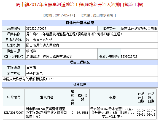Select the value 昆山市周市水利站
This screenshot has height=120, width=159.
coord(39,40)
